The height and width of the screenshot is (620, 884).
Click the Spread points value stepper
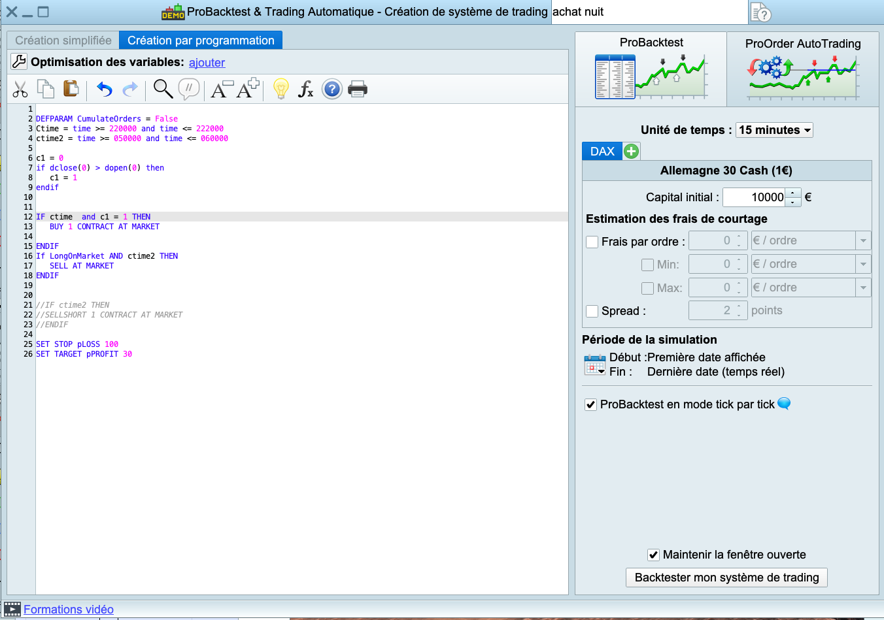pyautogui.click(x=739, y=310)
